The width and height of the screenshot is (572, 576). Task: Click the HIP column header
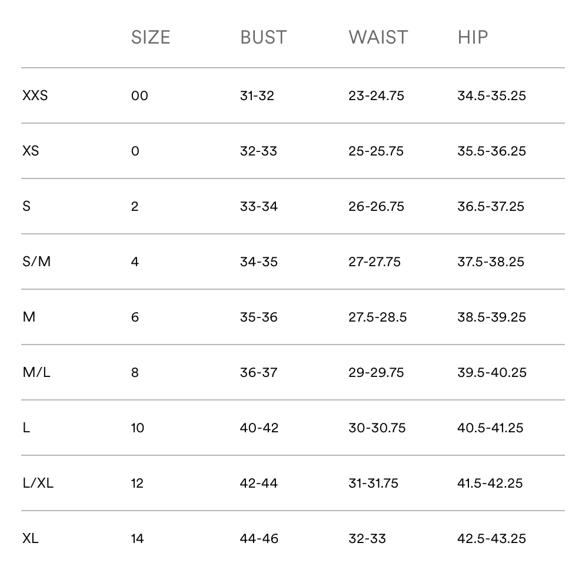tap(473, 38)
